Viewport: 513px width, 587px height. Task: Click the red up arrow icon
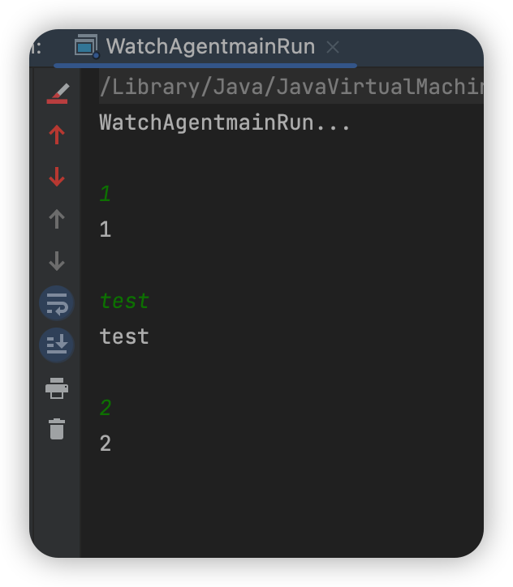click(x=57, y=135)
